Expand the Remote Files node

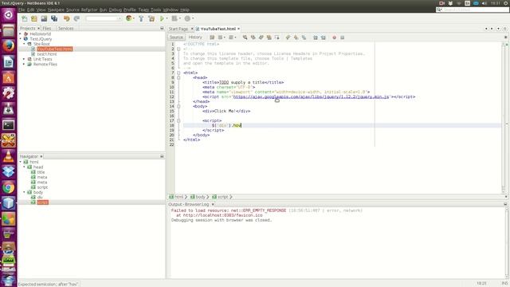pyautogui.click(x=24, y=64)
